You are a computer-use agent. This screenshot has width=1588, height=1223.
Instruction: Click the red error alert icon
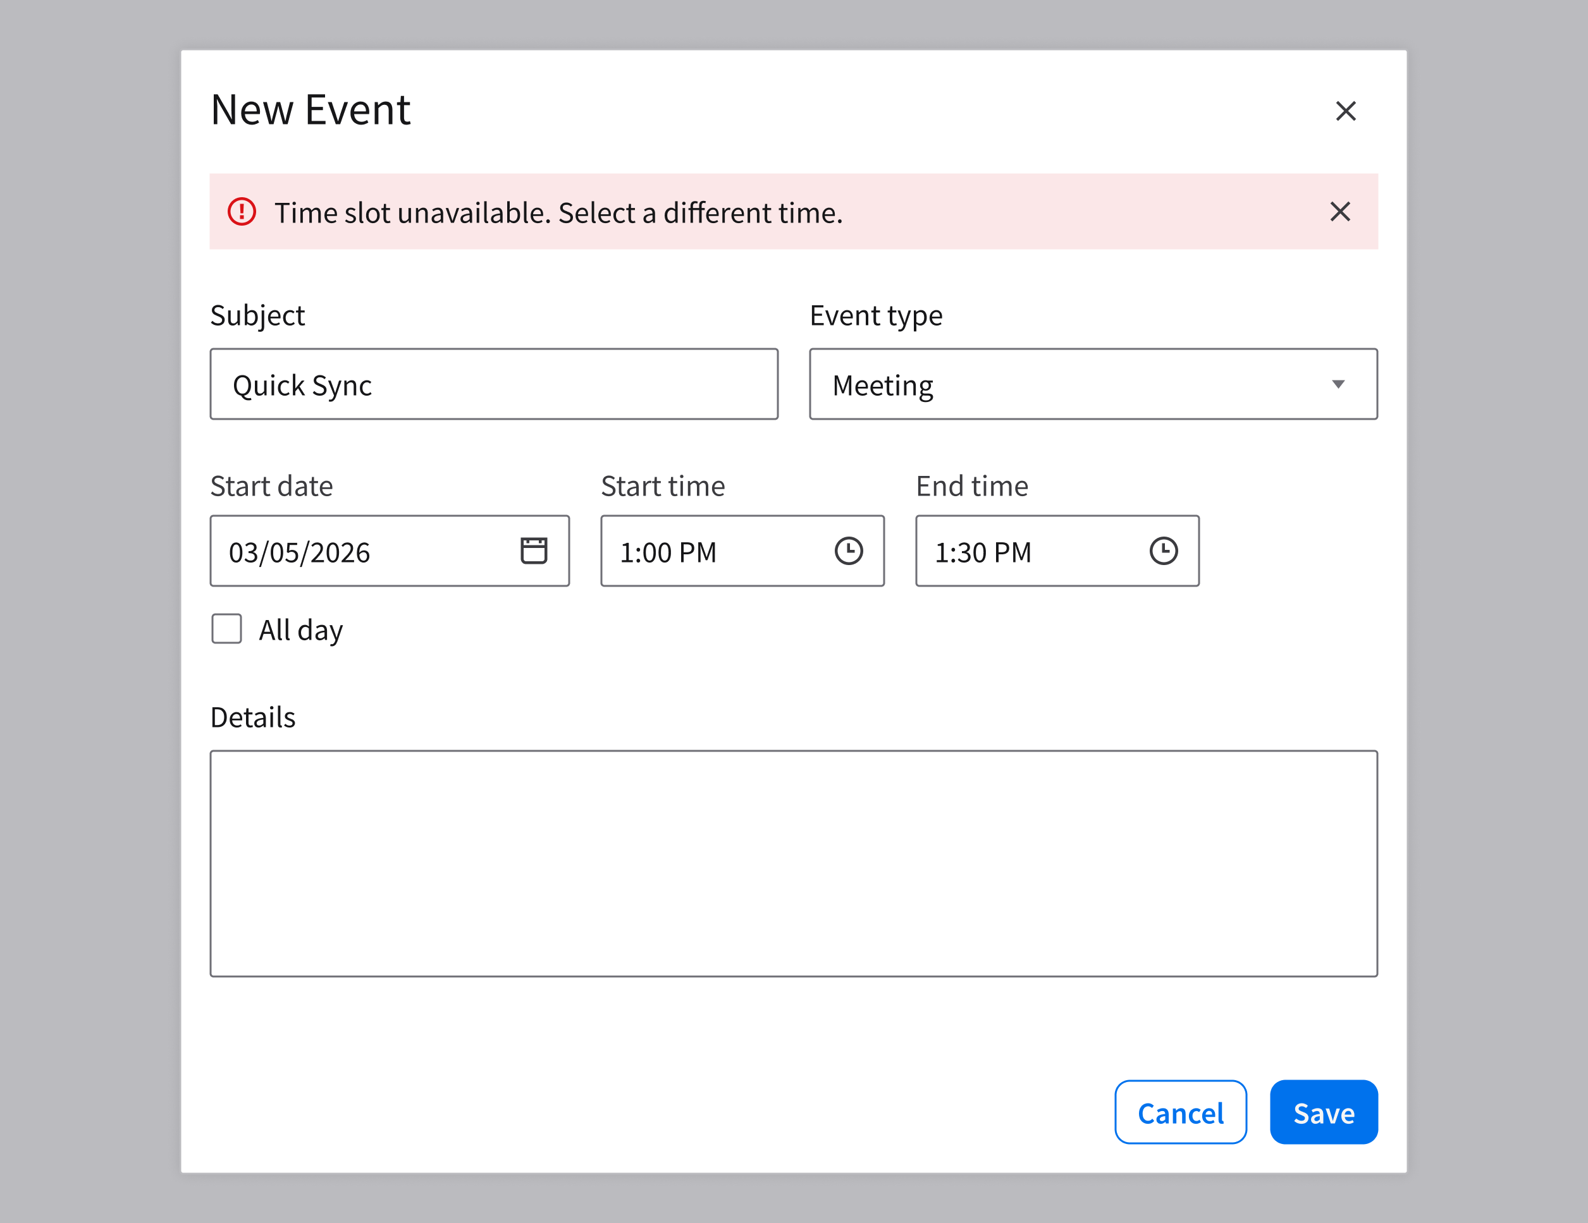(x=242, y=212)
